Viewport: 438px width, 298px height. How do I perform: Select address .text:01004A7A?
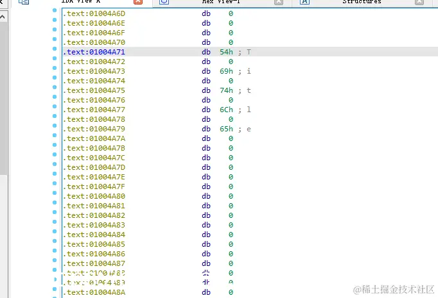click(x=94, y=138)
